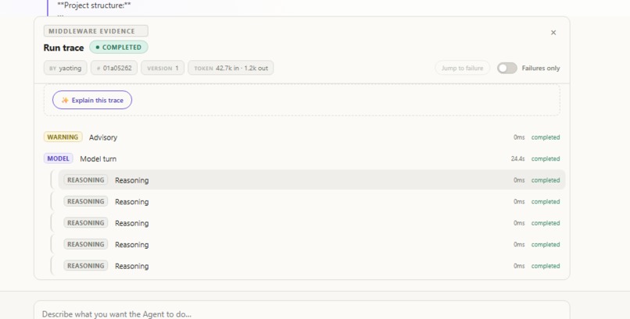Screen dimensions: 630x319
Task: Click the Run trace title
Action: [x=63, y=48]
